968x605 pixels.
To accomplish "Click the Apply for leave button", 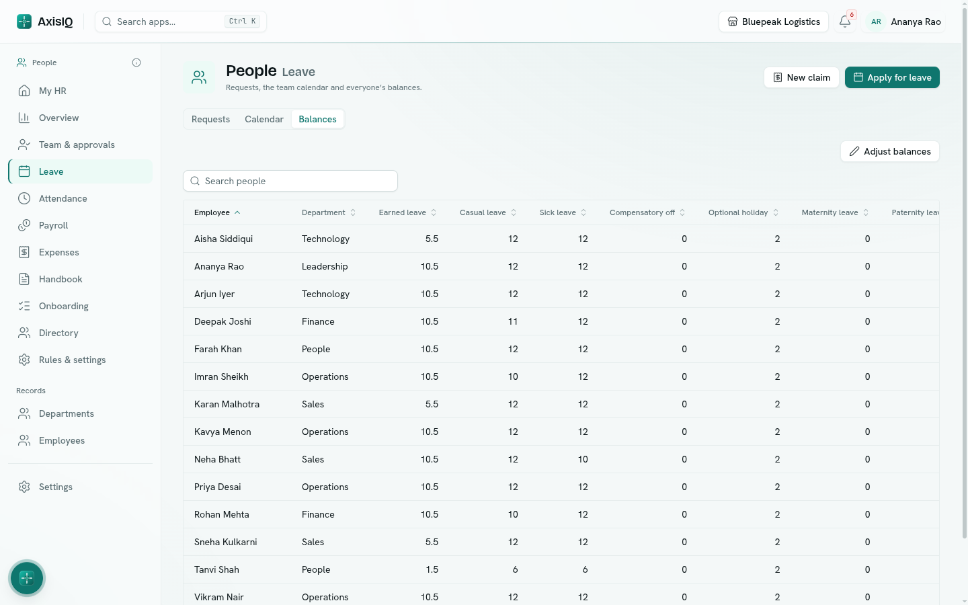I will (892, 77).
